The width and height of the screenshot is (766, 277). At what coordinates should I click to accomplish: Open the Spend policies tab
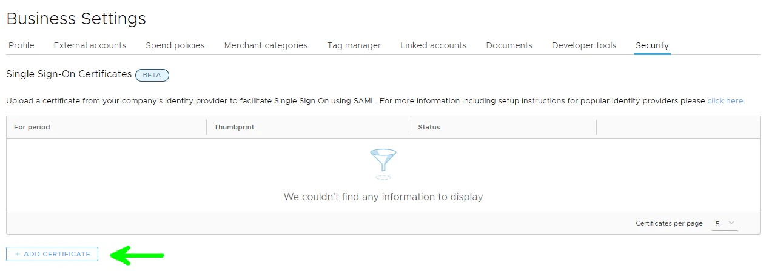coord(175,45)
